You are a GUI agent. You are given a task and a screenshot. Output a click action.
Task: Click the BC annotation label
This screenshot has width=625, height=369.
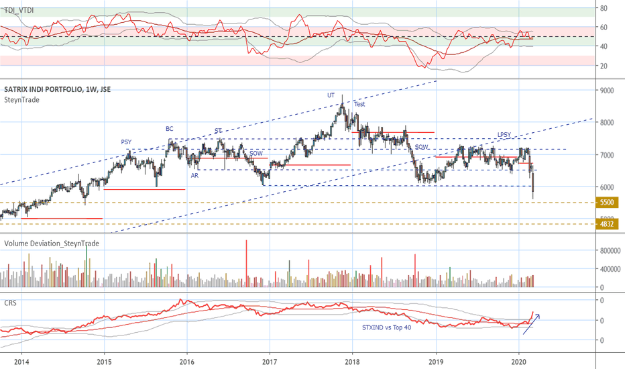click(170, 129)
